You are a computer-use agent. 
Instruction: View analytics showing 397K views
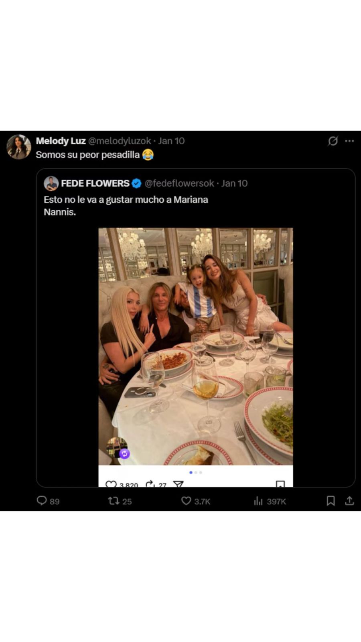258,501
